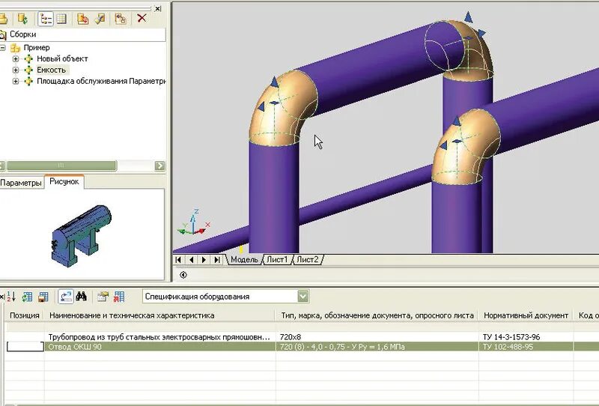This screenshot has width=599, height=406.
Task: Click the Пример folder icon
Action: click(x=15, y=48)
